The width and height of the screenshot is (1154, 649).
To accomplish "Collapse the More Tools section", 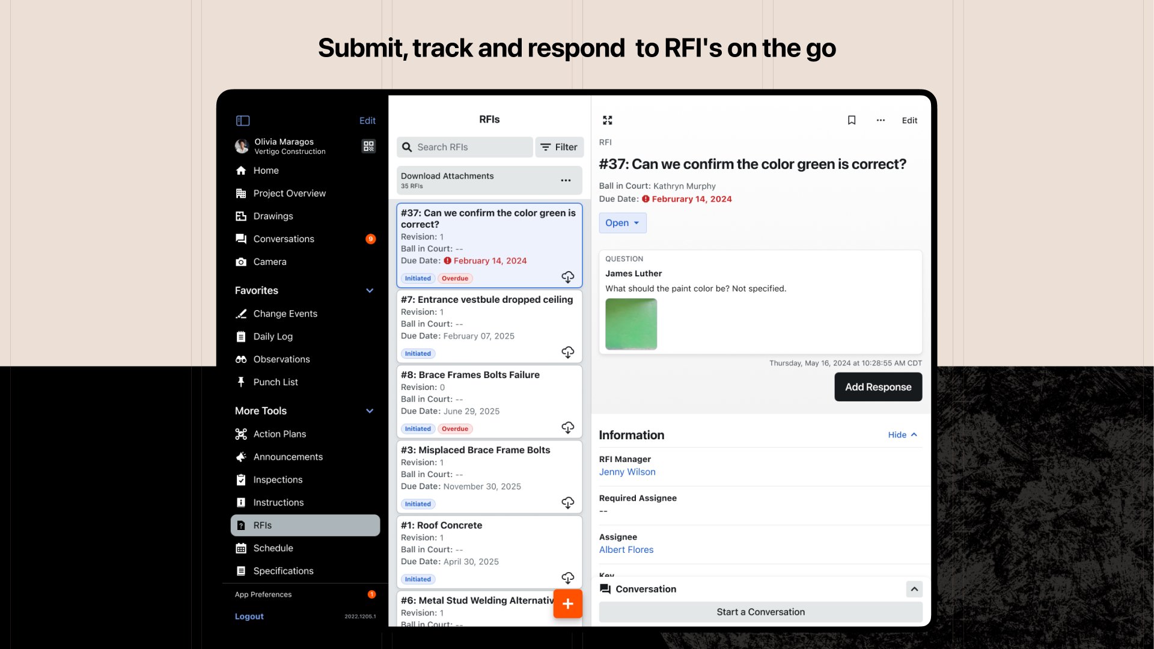I will tap(370, 411).
